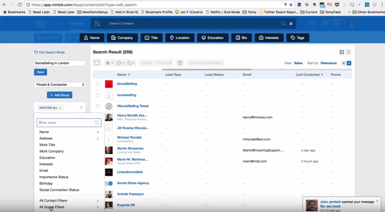Click the magnifier in Search Contacts bar
The height and width of the screenshot is (212, 385).
(x=283, y=24)
